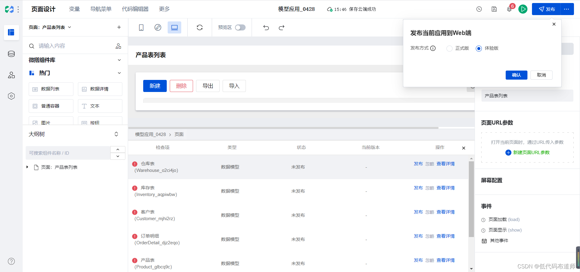The image size is (580, 272).
Task: Click the 导出 button
Action: click(x=208, y=86)
